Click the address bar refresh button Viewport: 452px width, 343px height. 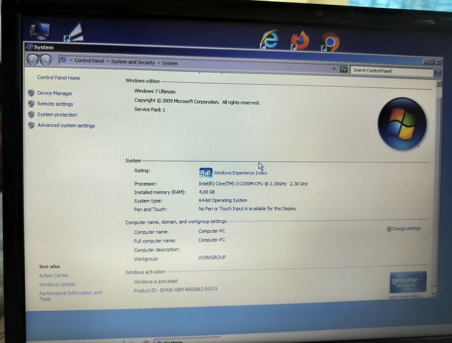click(343, 70)
